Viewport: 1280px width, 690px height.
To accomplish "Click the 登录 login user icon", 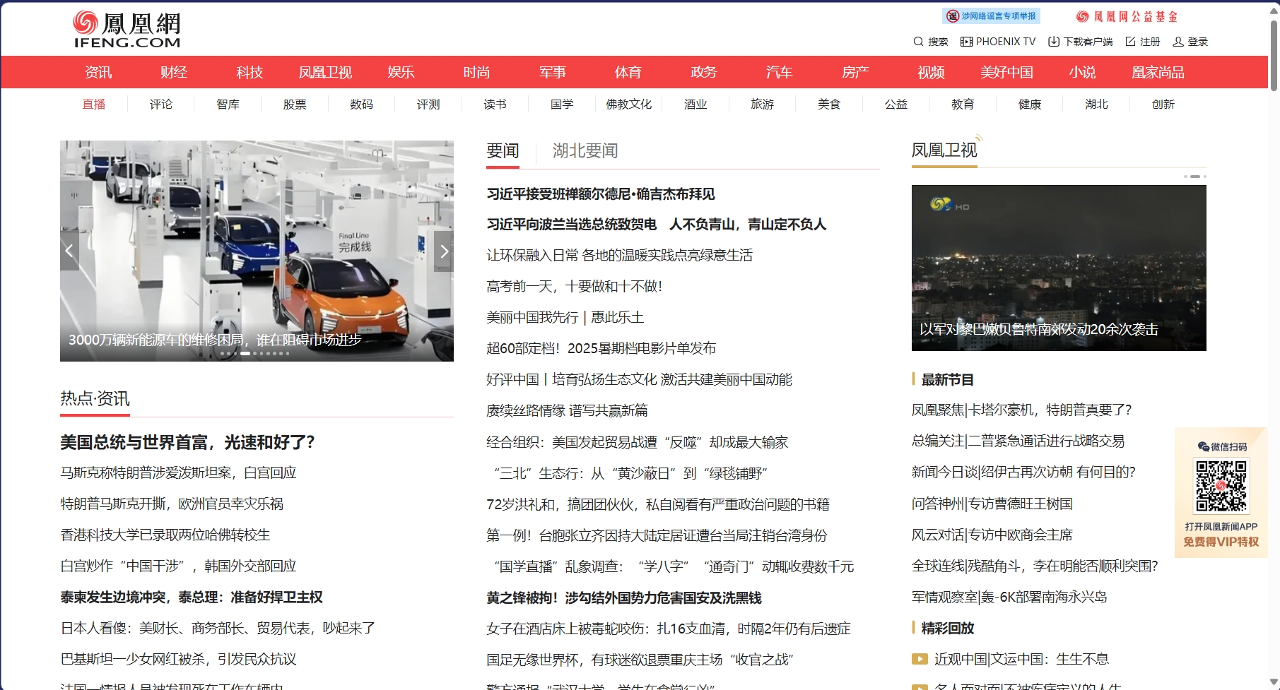I will tap(1178, 42).
